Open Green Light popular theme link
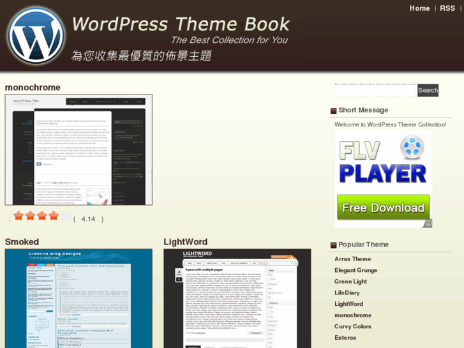The width and height of the screenshot is (464, 348). click(350, 282)
